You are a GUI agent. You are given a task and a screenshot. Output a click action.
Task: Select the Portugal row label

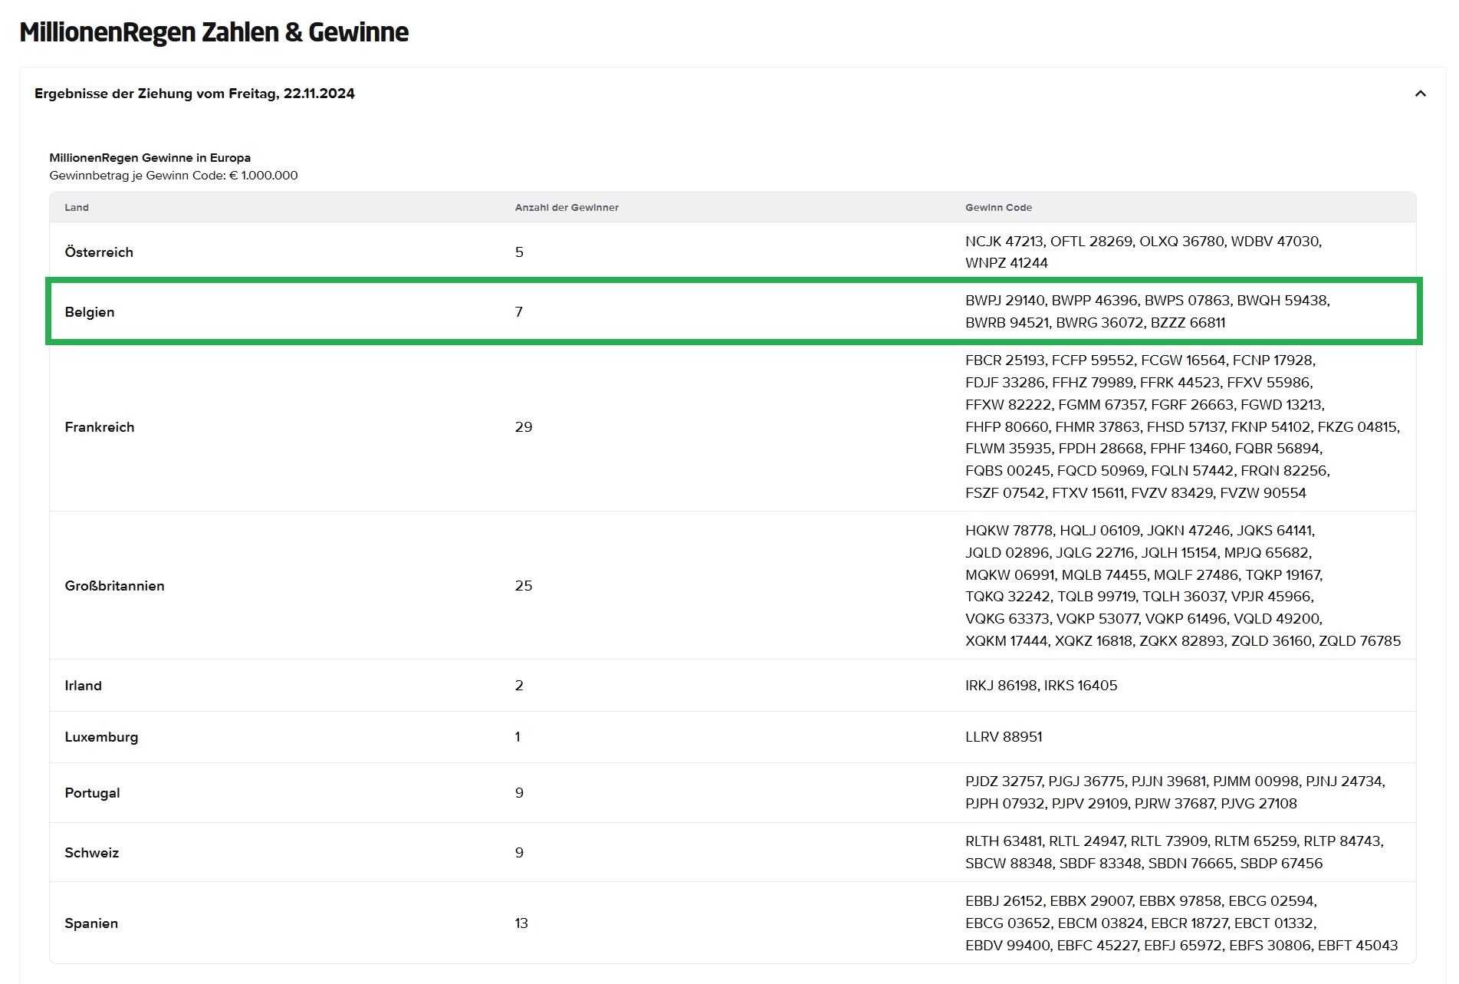(x=93, y=793)
